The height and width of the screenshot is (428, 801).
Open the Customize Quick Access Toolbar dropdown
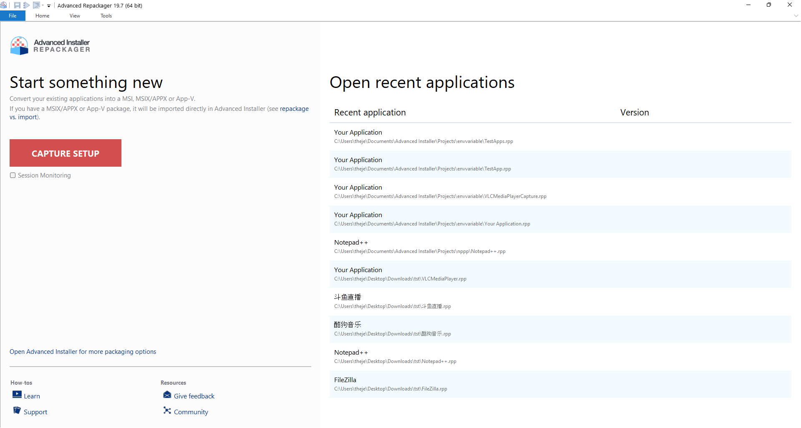[49, 6]
